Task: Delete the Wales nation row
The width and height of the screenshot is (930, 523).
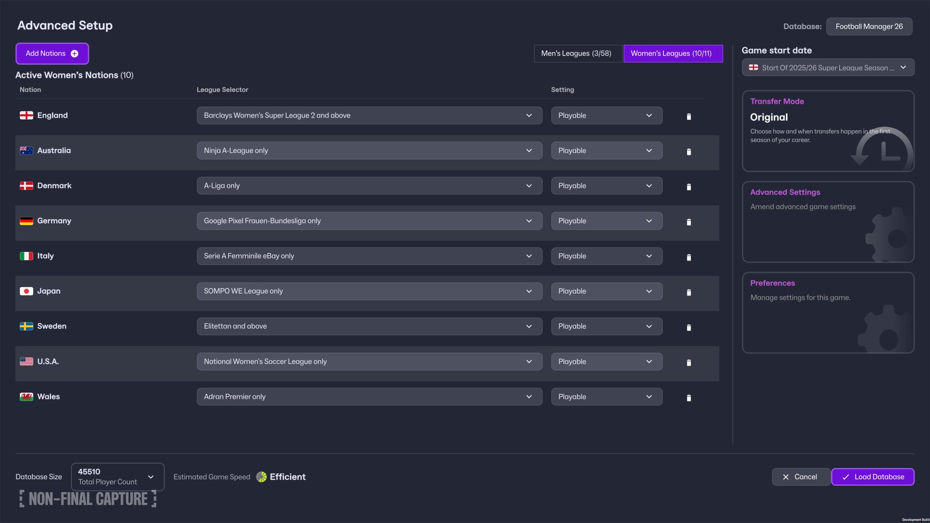Action: (688, 398)
